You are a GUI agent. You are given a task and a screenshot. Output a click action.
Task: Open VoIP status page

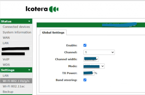[16, 59]
